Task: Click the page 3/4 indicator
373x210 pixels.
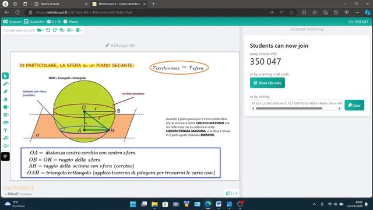Action: 232,193
